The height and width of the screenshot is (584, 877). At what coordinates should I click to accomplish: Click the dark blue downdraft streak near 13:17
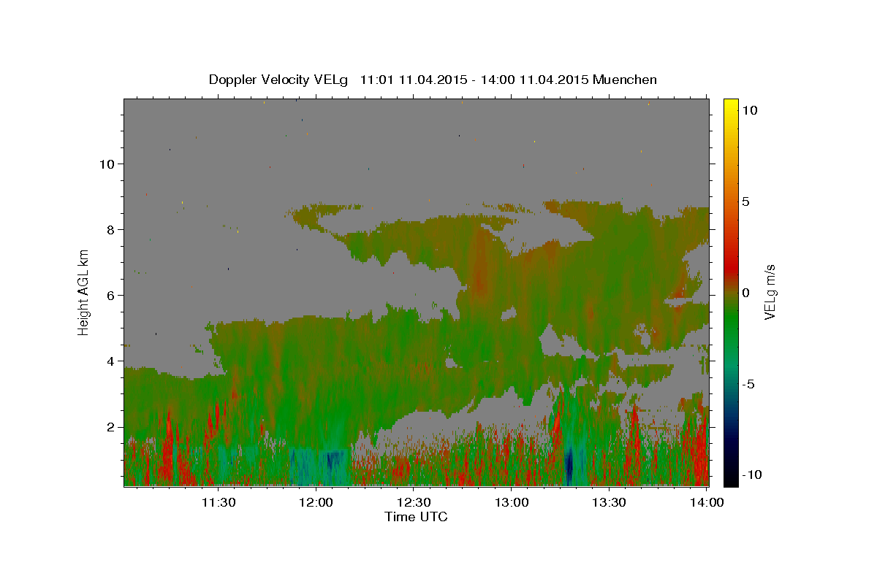[570, 465]
